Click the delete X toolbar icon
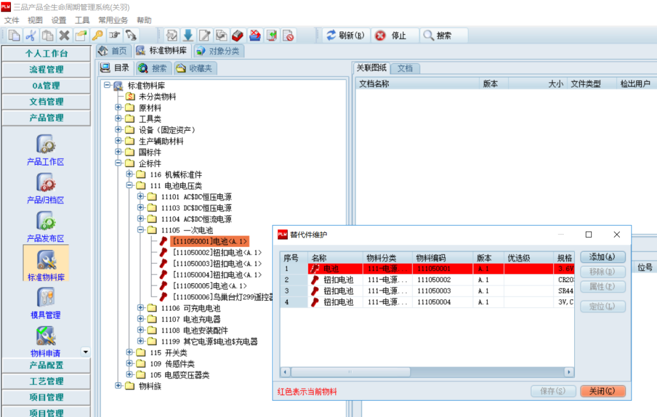This screenshot has width=657, height=417. (x=64, y=35)
